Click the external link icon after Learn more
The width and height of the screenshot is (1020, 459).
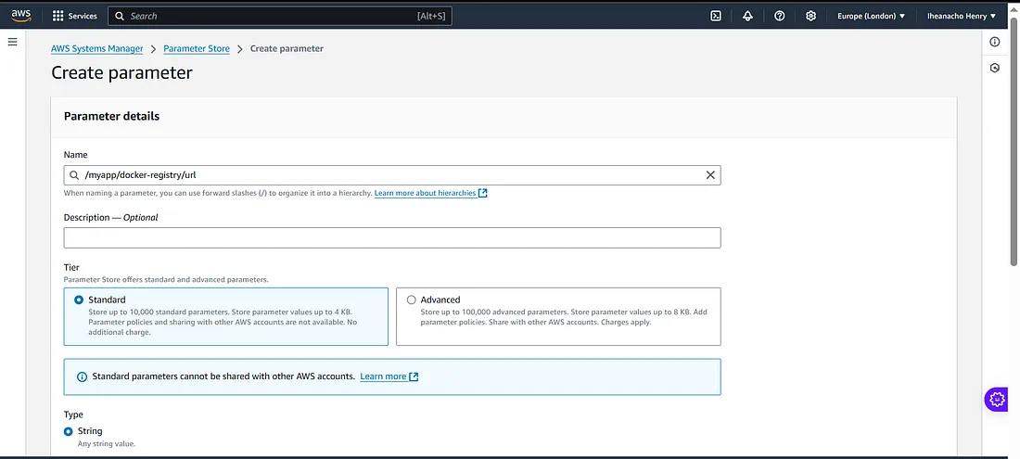point(414,376)
